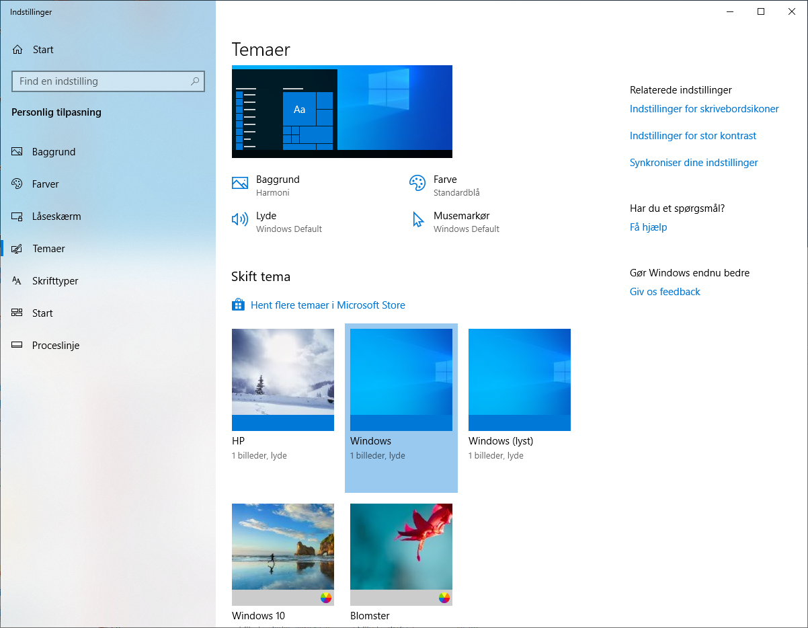Select Start under Personlig tilpasning

(x=16, y=313)
